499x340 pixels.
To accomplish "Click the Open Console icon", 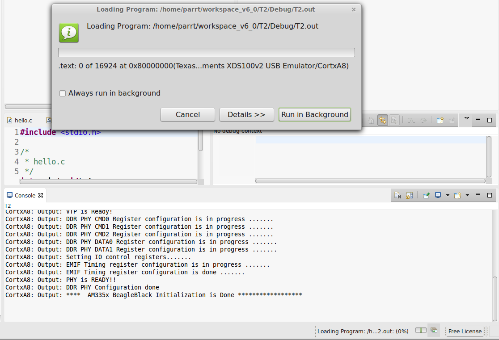I will pos(457,195).
